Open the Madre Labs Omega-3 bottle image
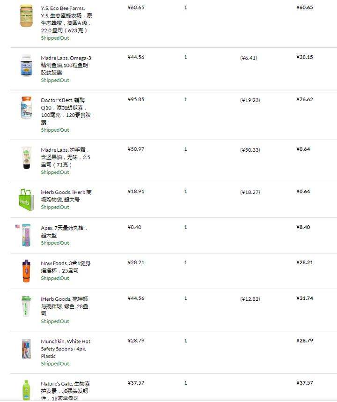The height and width of the screenshot is (402, 337). (26, 66)
